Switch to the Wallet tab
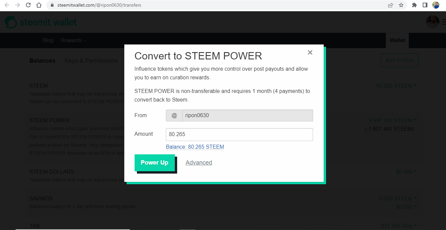The height and width of the screenshot is (230, 446). 397,40
